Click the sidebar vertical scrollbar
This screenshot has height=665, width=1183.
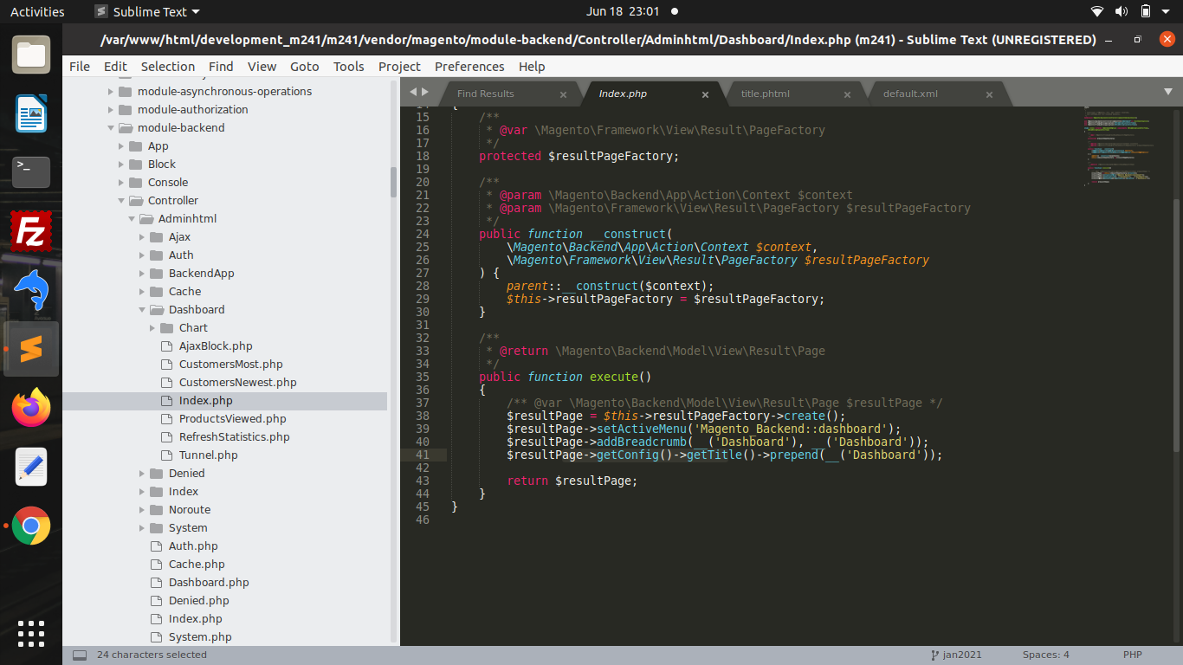coord(393,182)
